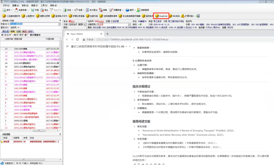This screenshot has height=165, width=274.
Task: Click the 停止 toolbar icon
Action: (42, 10)
